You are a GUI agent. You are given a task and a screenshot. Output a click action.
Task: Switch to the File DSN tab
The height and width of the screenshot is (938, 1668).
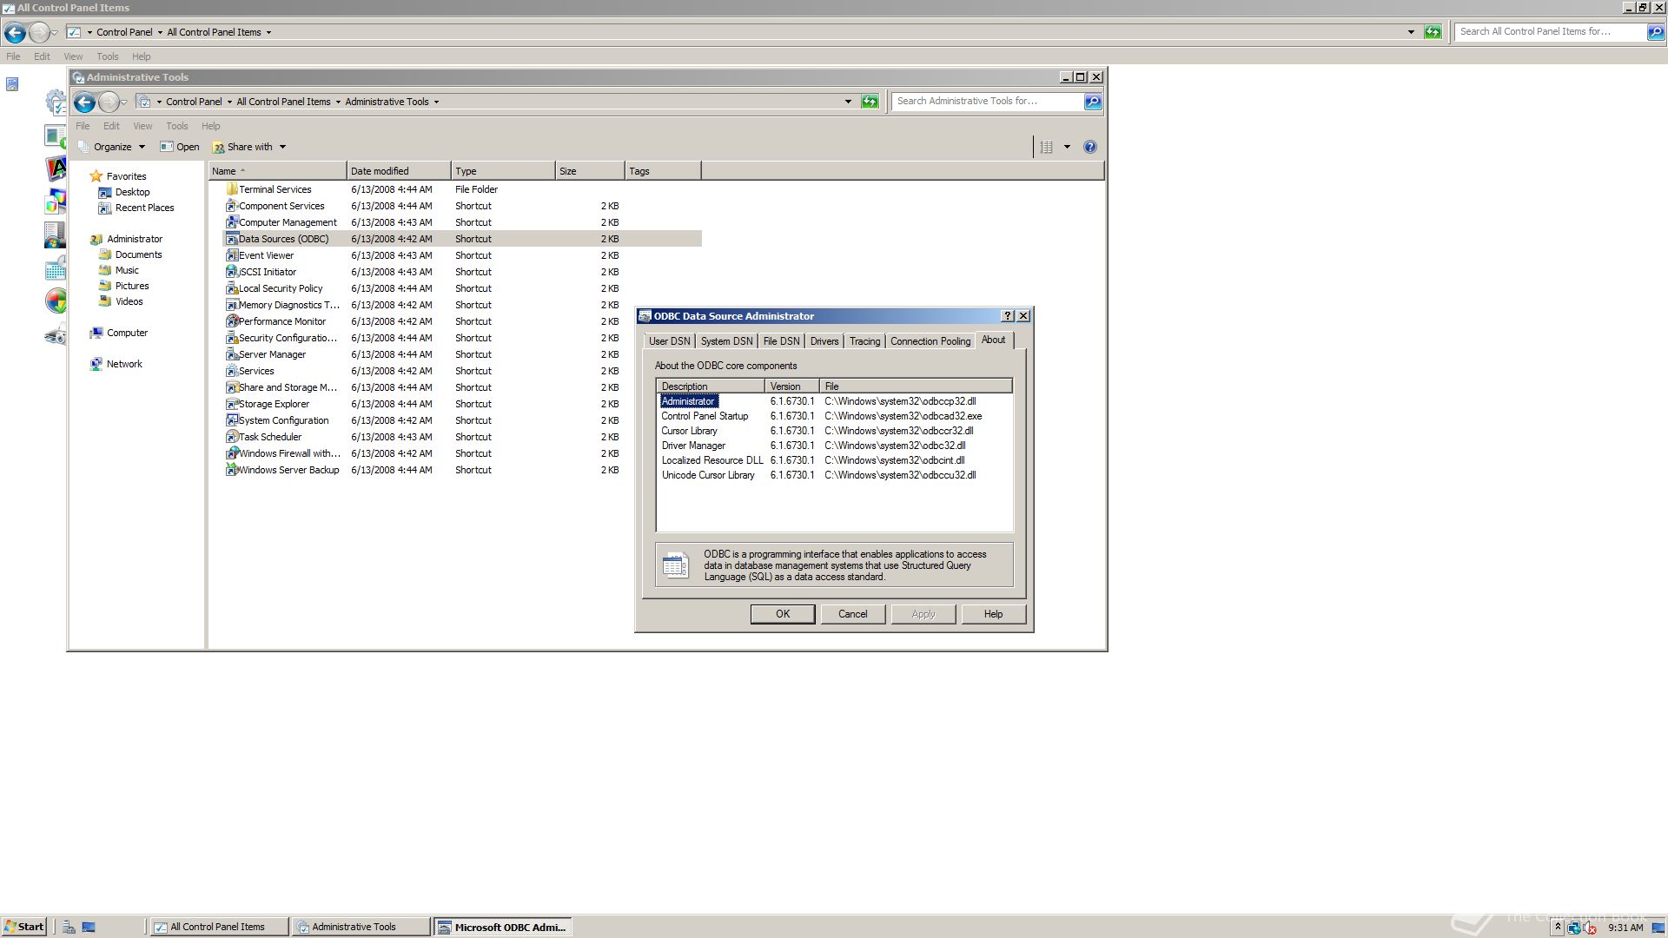coord(781,341)
